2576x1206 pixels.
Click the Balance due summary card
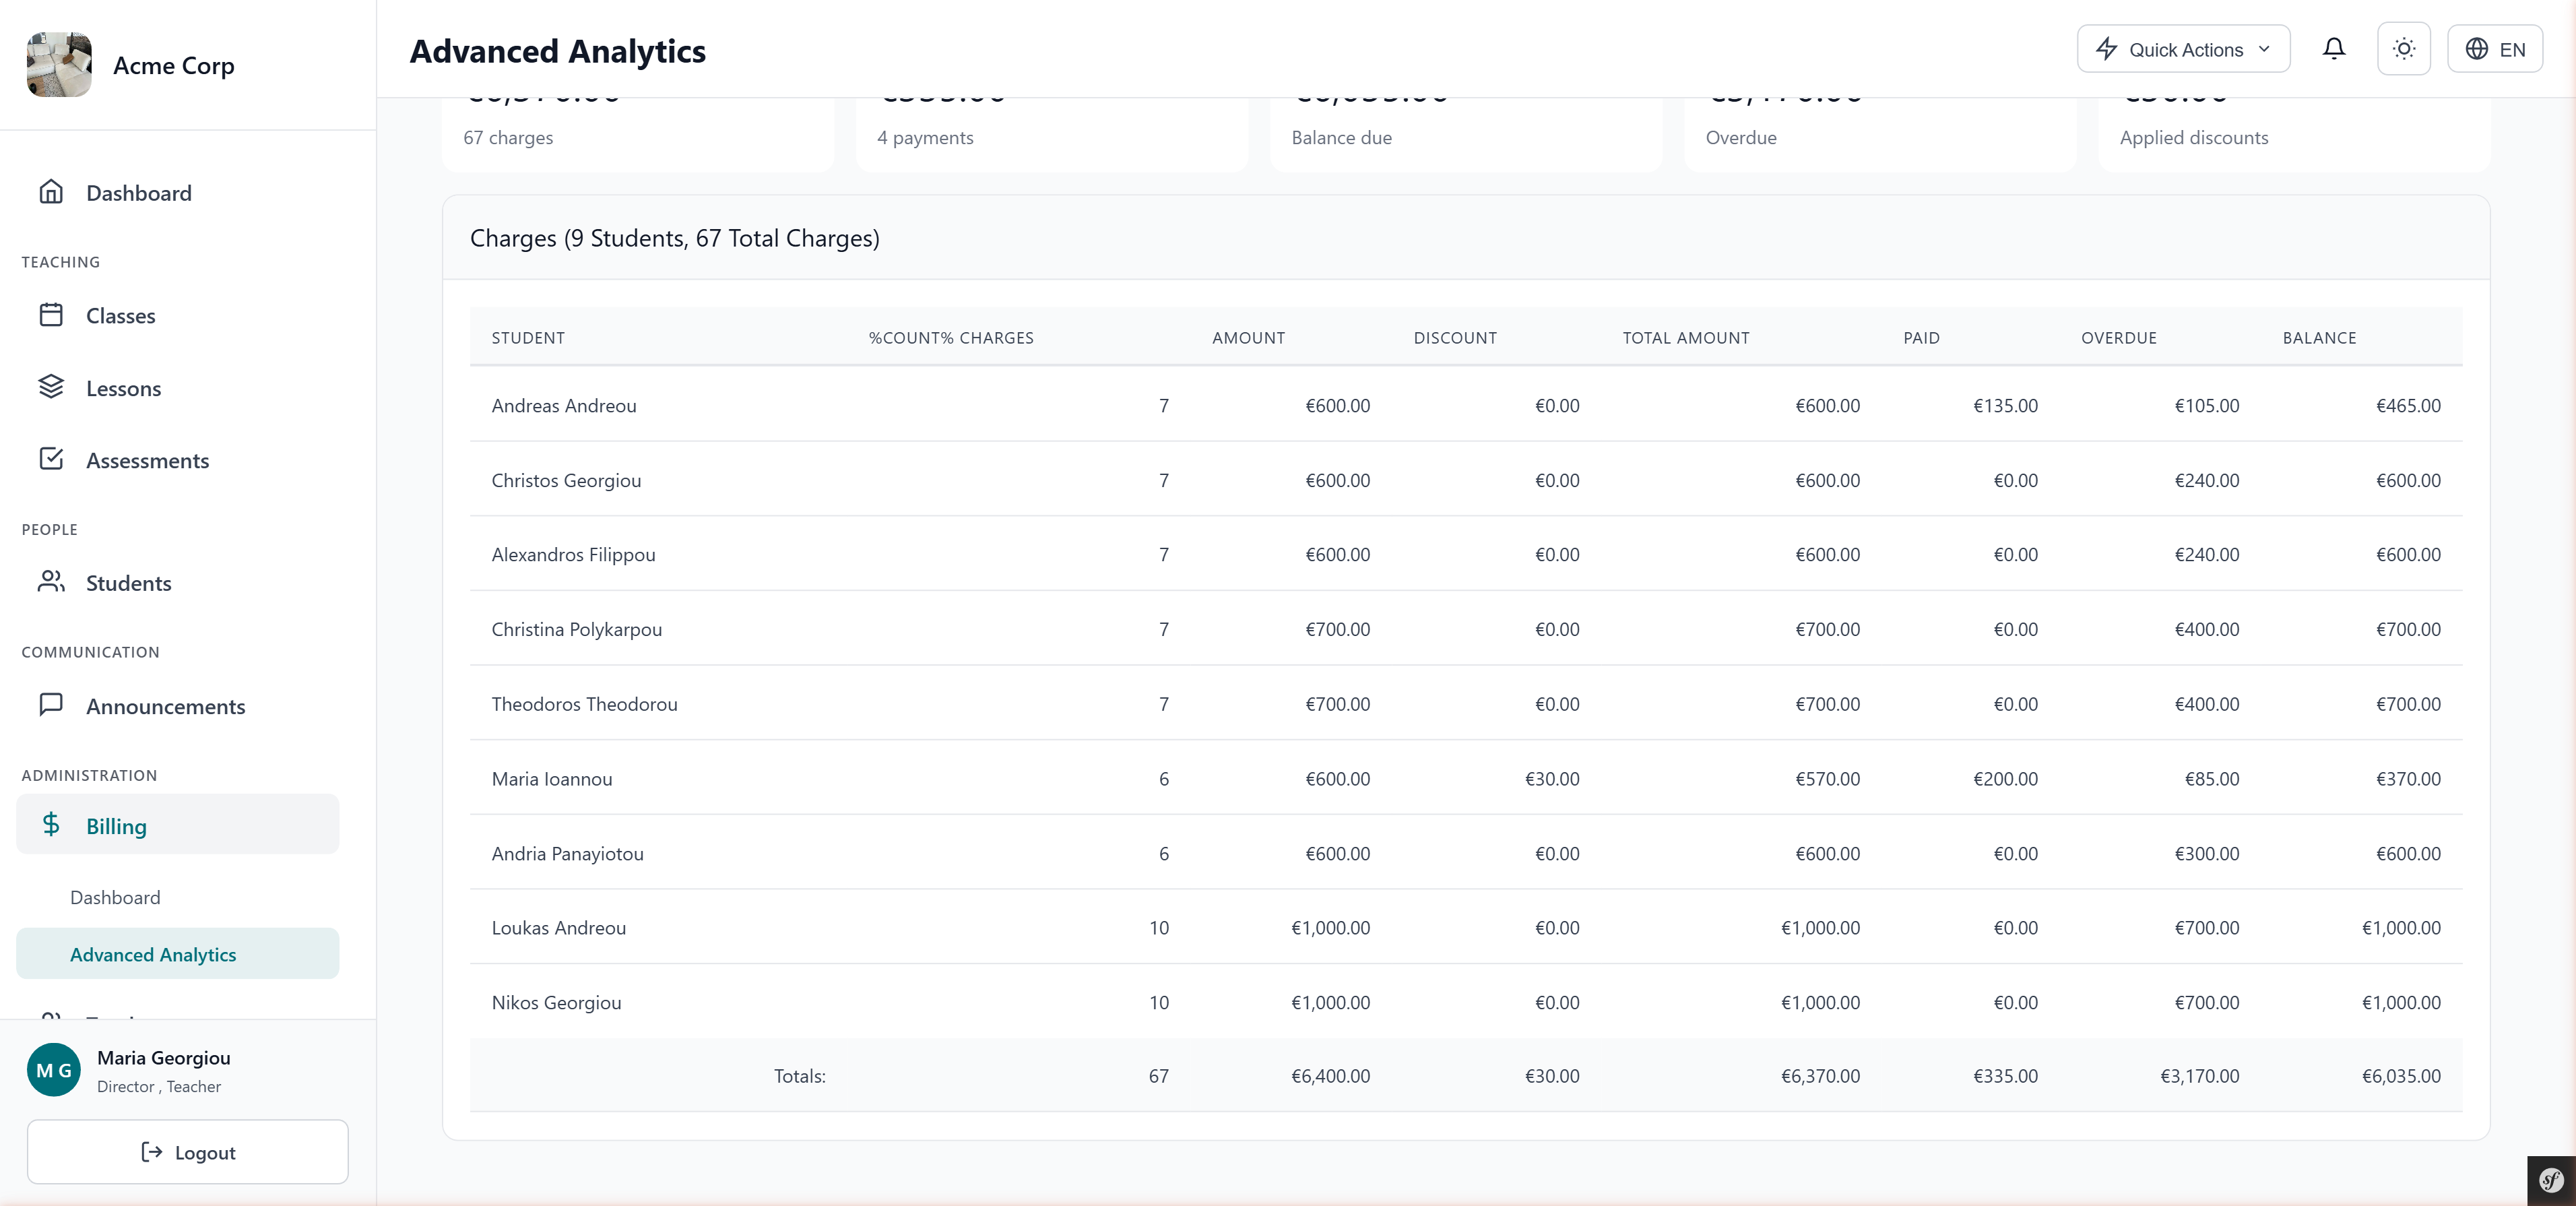tap(1466, 135)
